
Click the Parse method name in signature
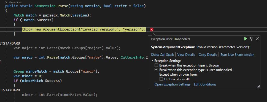point(63,6)
